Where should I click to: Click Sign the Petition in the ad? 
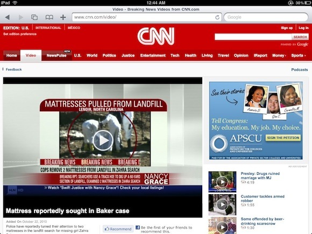coord(283,138)
